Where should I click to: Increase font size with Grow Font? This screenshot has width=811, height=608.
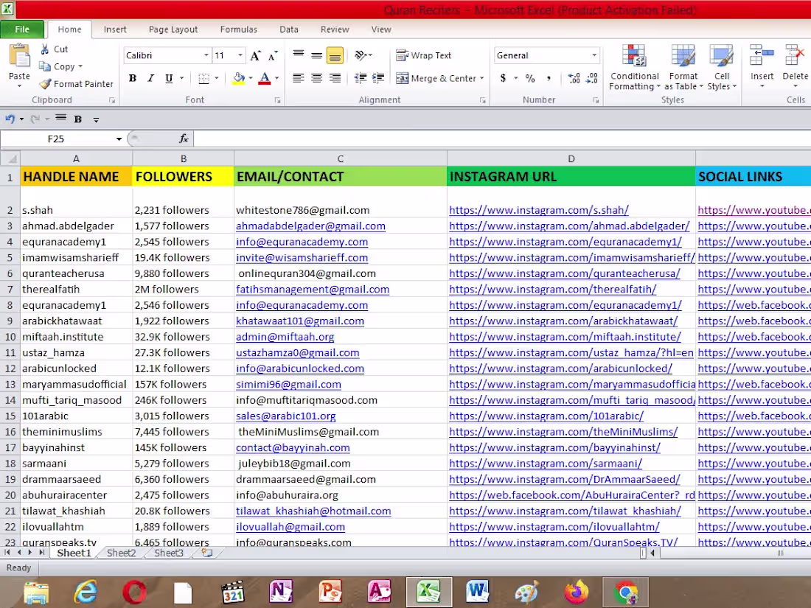256,55
